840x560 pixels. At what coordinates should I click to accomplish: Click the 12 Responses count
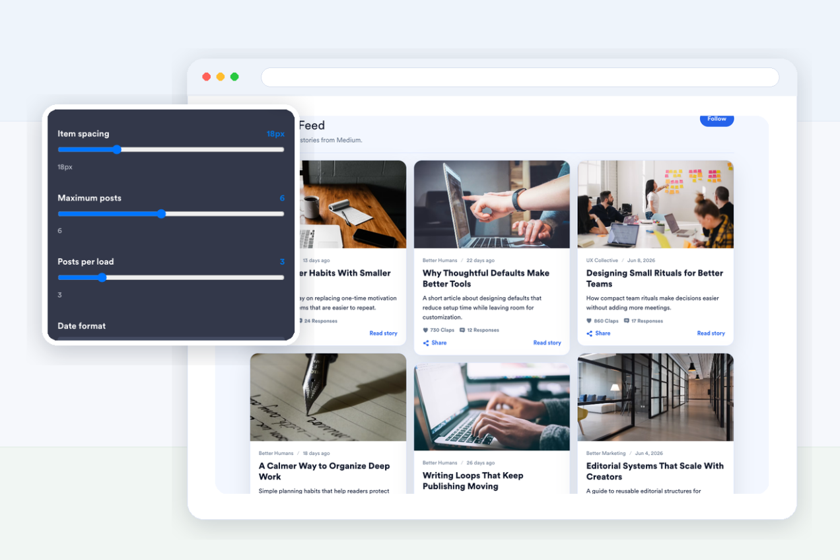(x=483, y=330)
